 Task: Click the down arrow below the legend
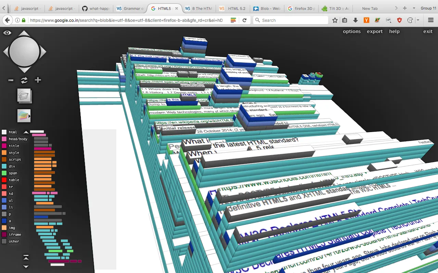click(26, 266)
